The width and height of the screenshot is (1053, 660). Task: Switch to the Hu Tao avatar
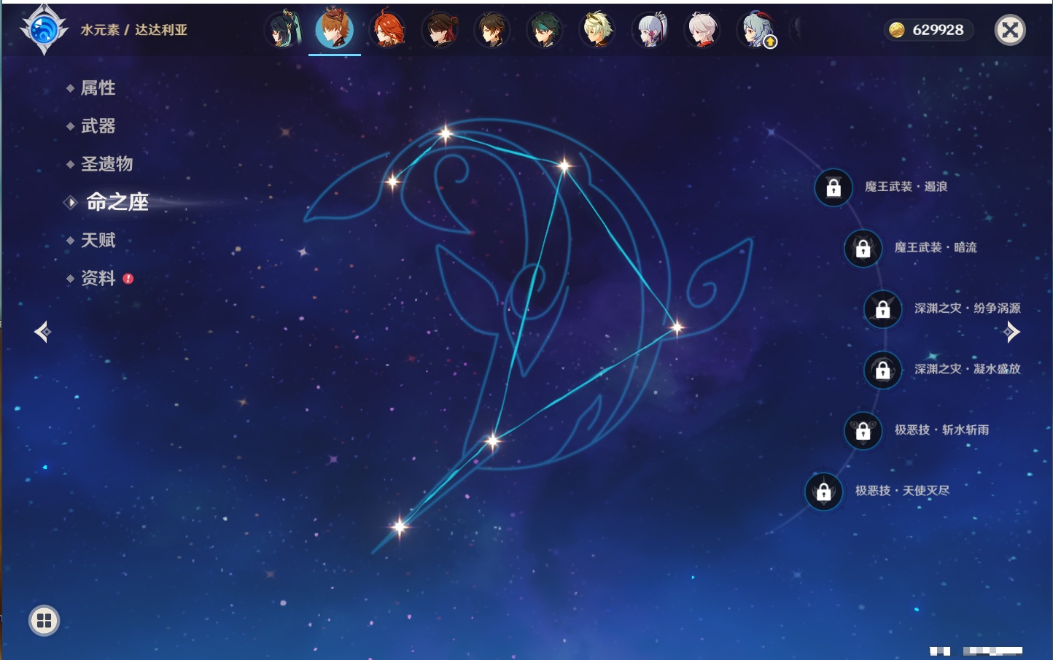coord(440,30)
